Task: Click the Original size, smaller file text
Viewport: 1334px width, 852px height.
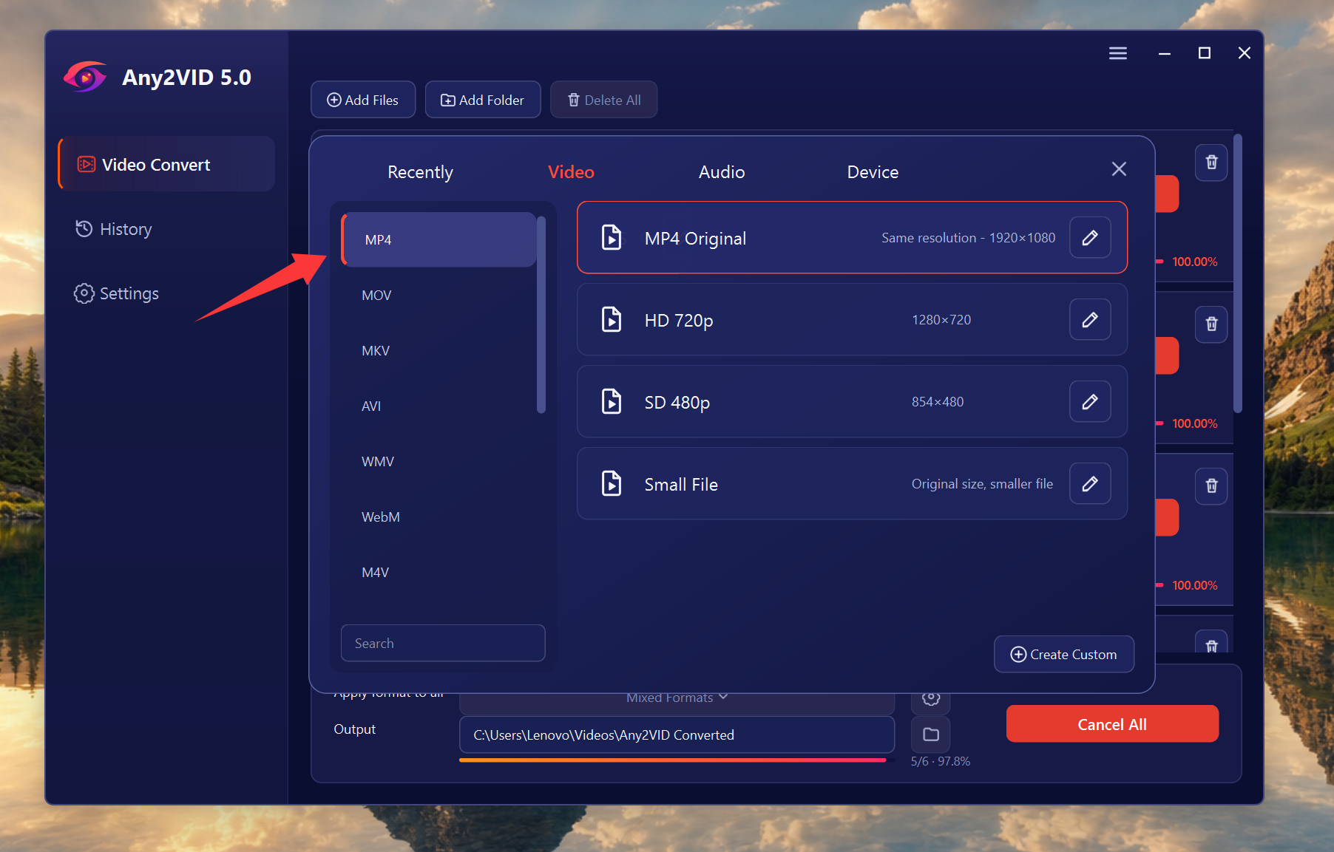Action: (x=982, y=484)
